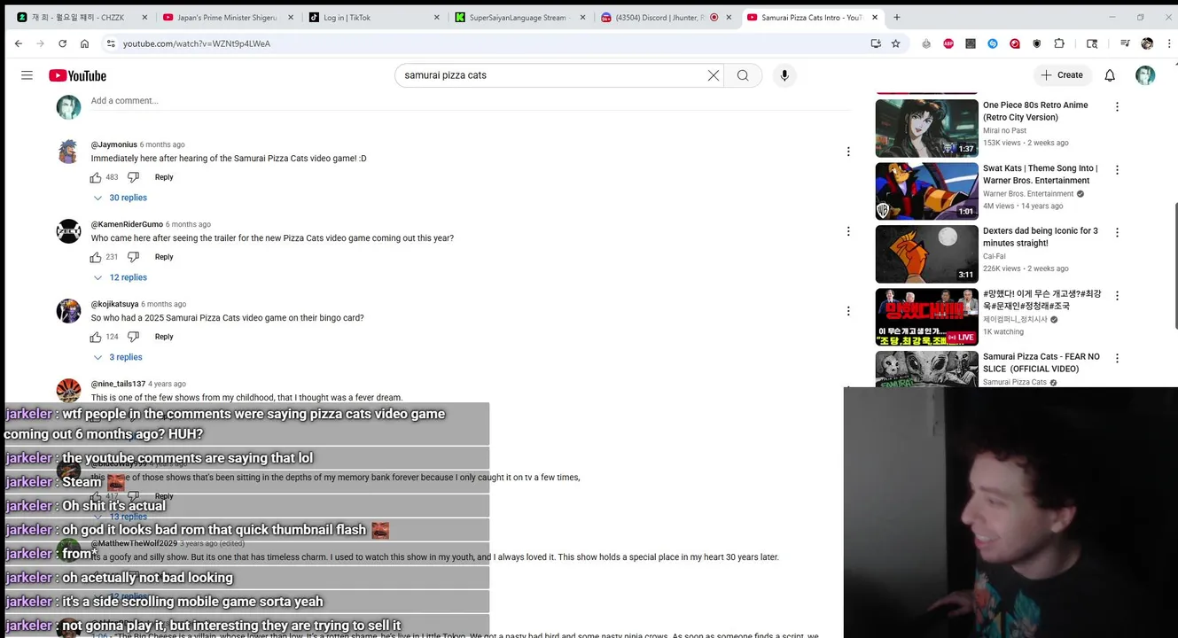
Task: Open the YouTube hamburger guide menu
Action: 27,75
